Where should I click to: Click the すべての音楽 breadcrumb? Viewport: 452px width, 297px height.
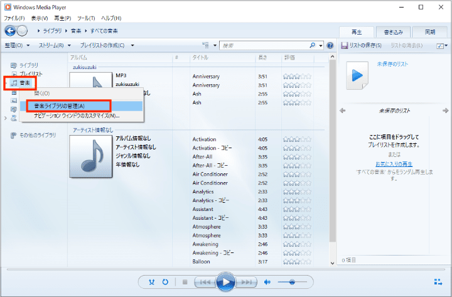[104, 31]
